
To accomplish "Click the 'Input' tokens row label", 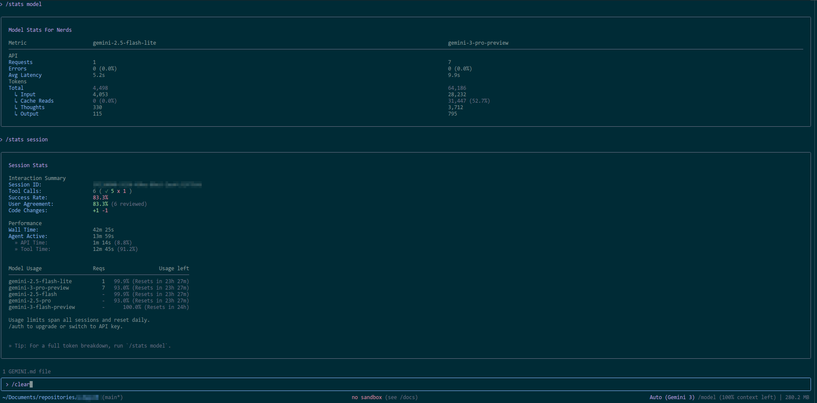I will pyautogui.click(x=28, y=95).
